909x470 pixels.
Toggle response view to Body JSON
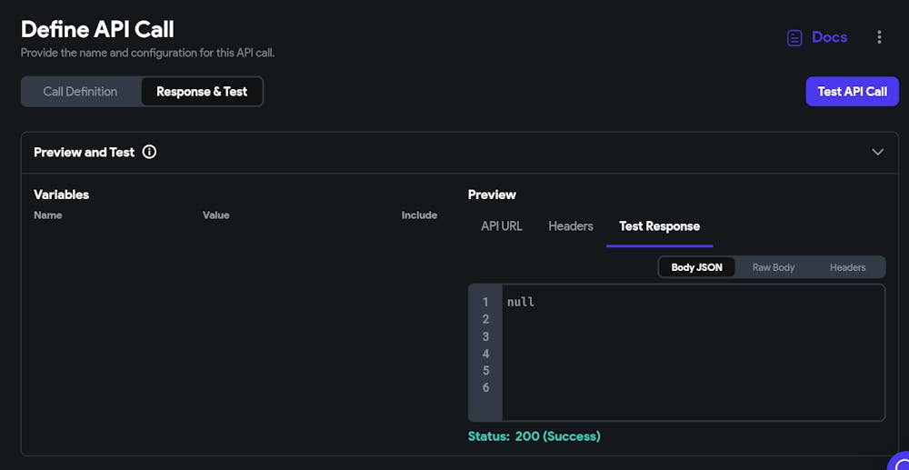[x=696, y=267]
